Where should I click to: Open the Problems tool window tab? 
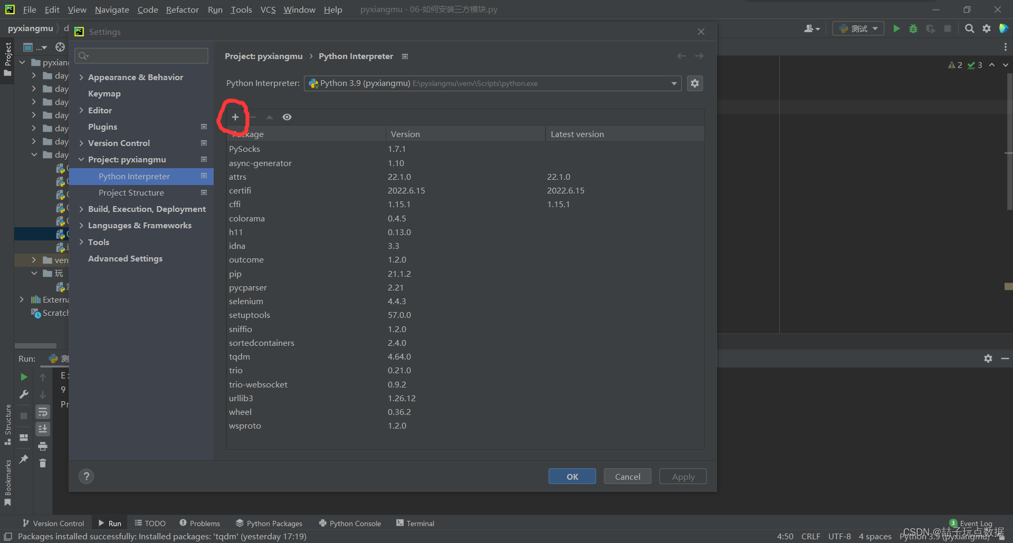click(x=200, y=523)
